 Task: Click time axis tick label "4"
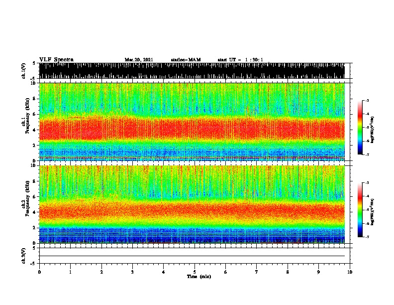pyautogui.click(x=164, y=272)
